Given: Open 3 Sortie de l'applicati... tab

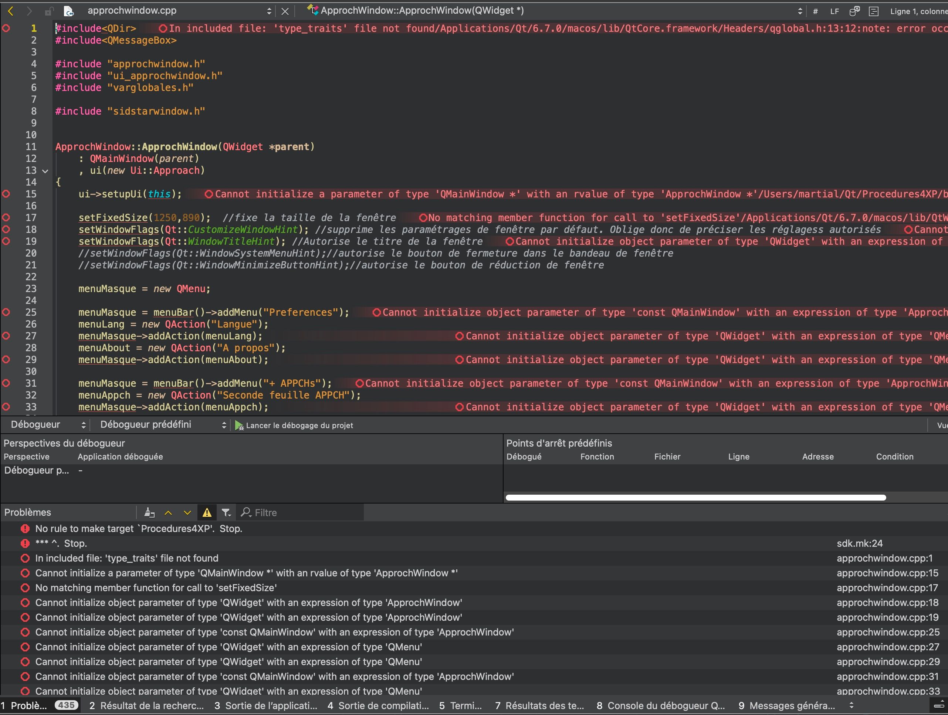Looking at the screenshot, I should pos(266,705).
